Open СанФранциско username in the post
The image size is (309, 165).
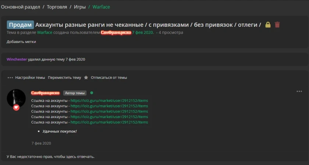coord(45,93)
